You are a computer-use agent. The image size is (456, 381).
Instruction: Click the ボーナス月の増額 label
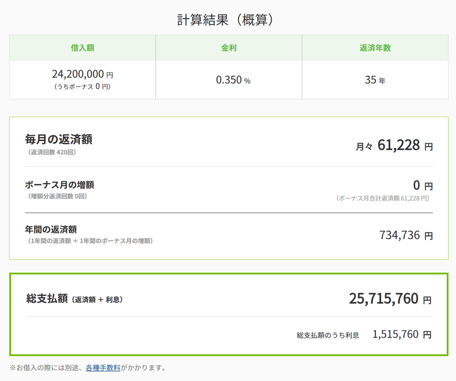tap(59, 185)
